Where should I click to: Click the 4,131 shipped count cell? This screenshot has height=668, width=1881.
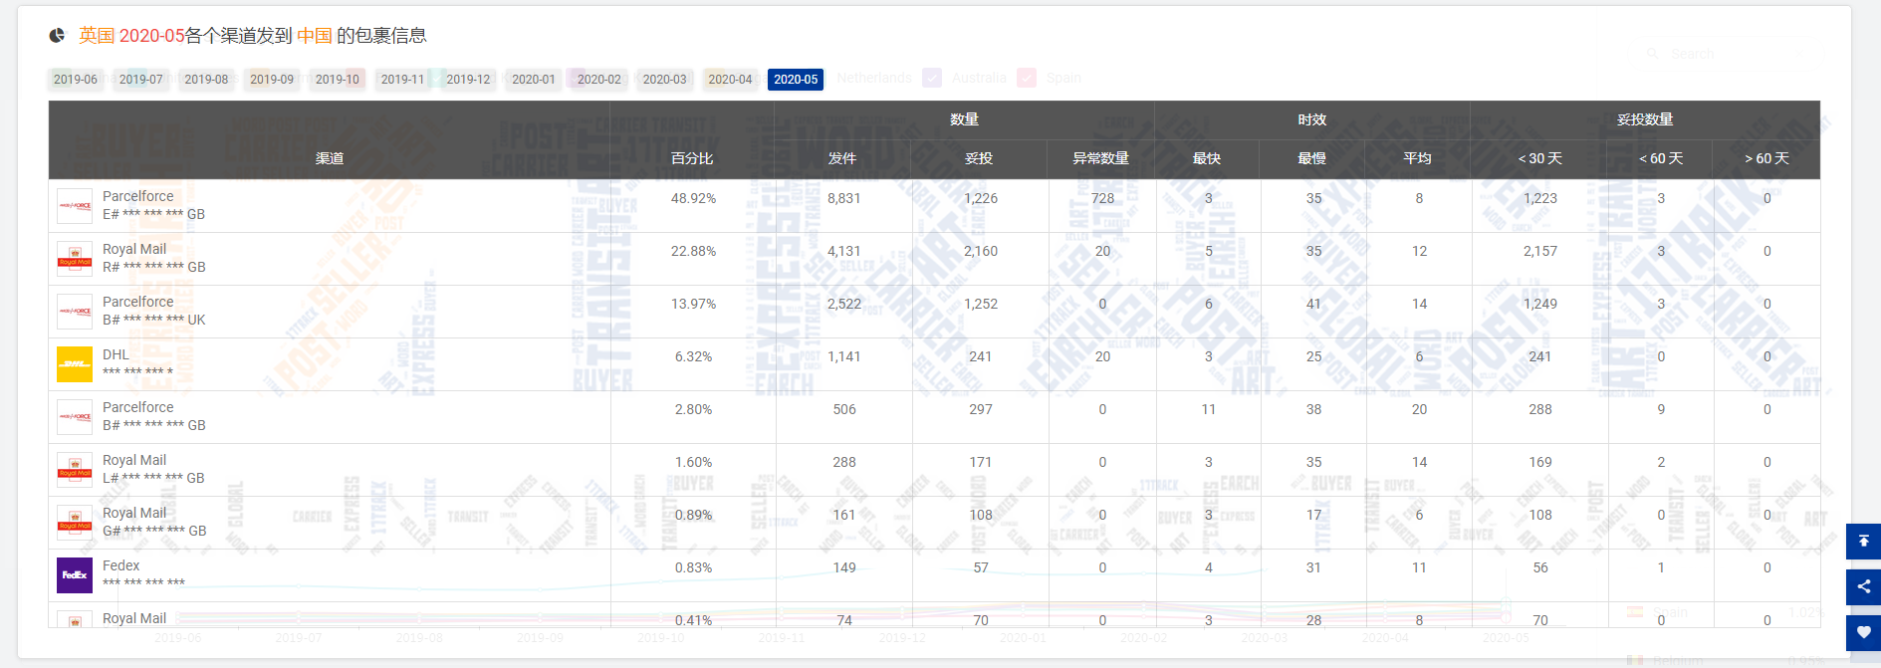pyautogui.click(x=844, y=251)
